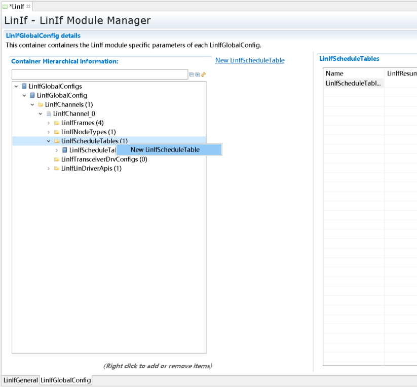
Task: Click the LinIfChannel_0 document icon
Action: [49, 113]
